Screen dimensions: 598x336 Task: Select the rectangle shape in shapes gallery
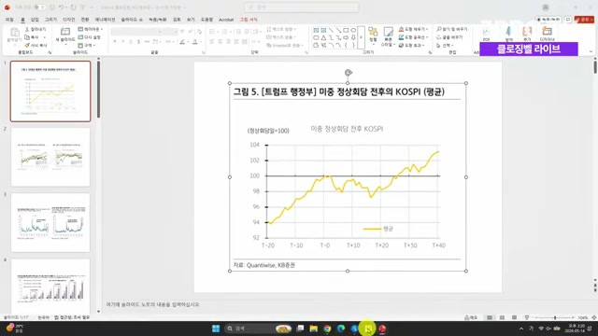(346, 30)
